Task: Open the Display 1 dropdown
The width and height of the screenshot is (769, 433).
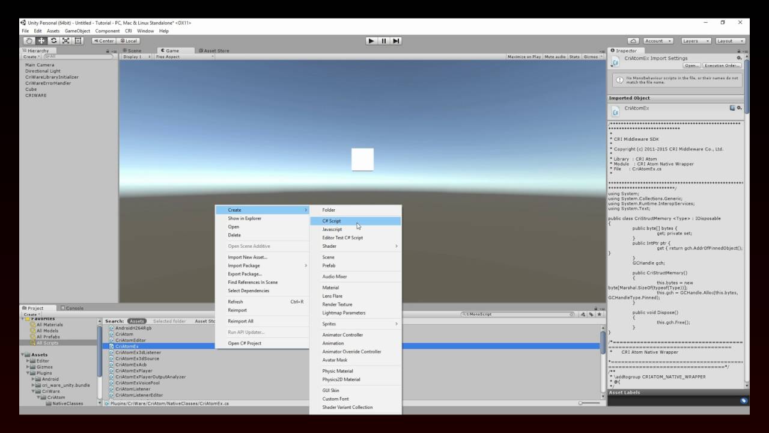Action: pyautogui.click(x=137, y=57)
